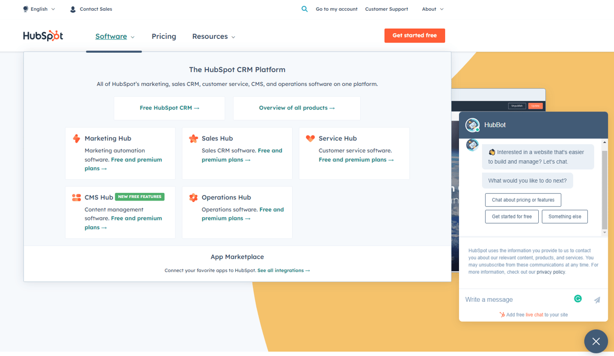This screenshot has height=356, width=614.
Task: Click Get started free button
Action: click(x=414, y=35)
